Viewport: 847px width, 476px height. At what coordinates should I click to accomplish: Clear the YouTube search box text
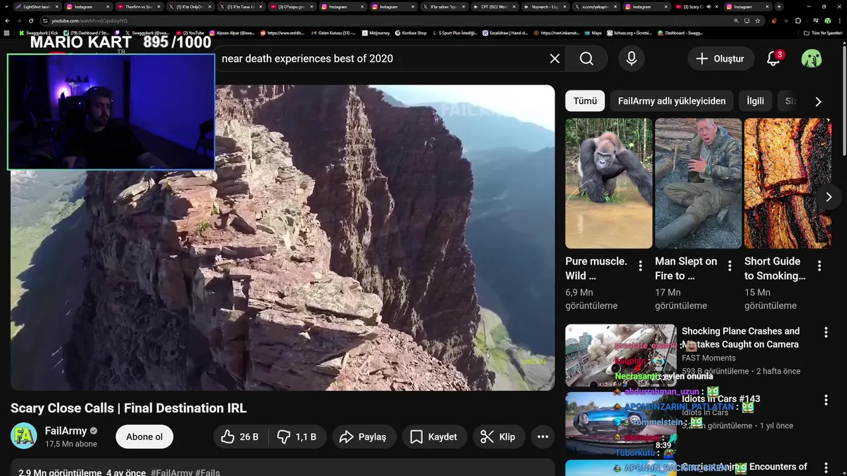pos(555,59)
